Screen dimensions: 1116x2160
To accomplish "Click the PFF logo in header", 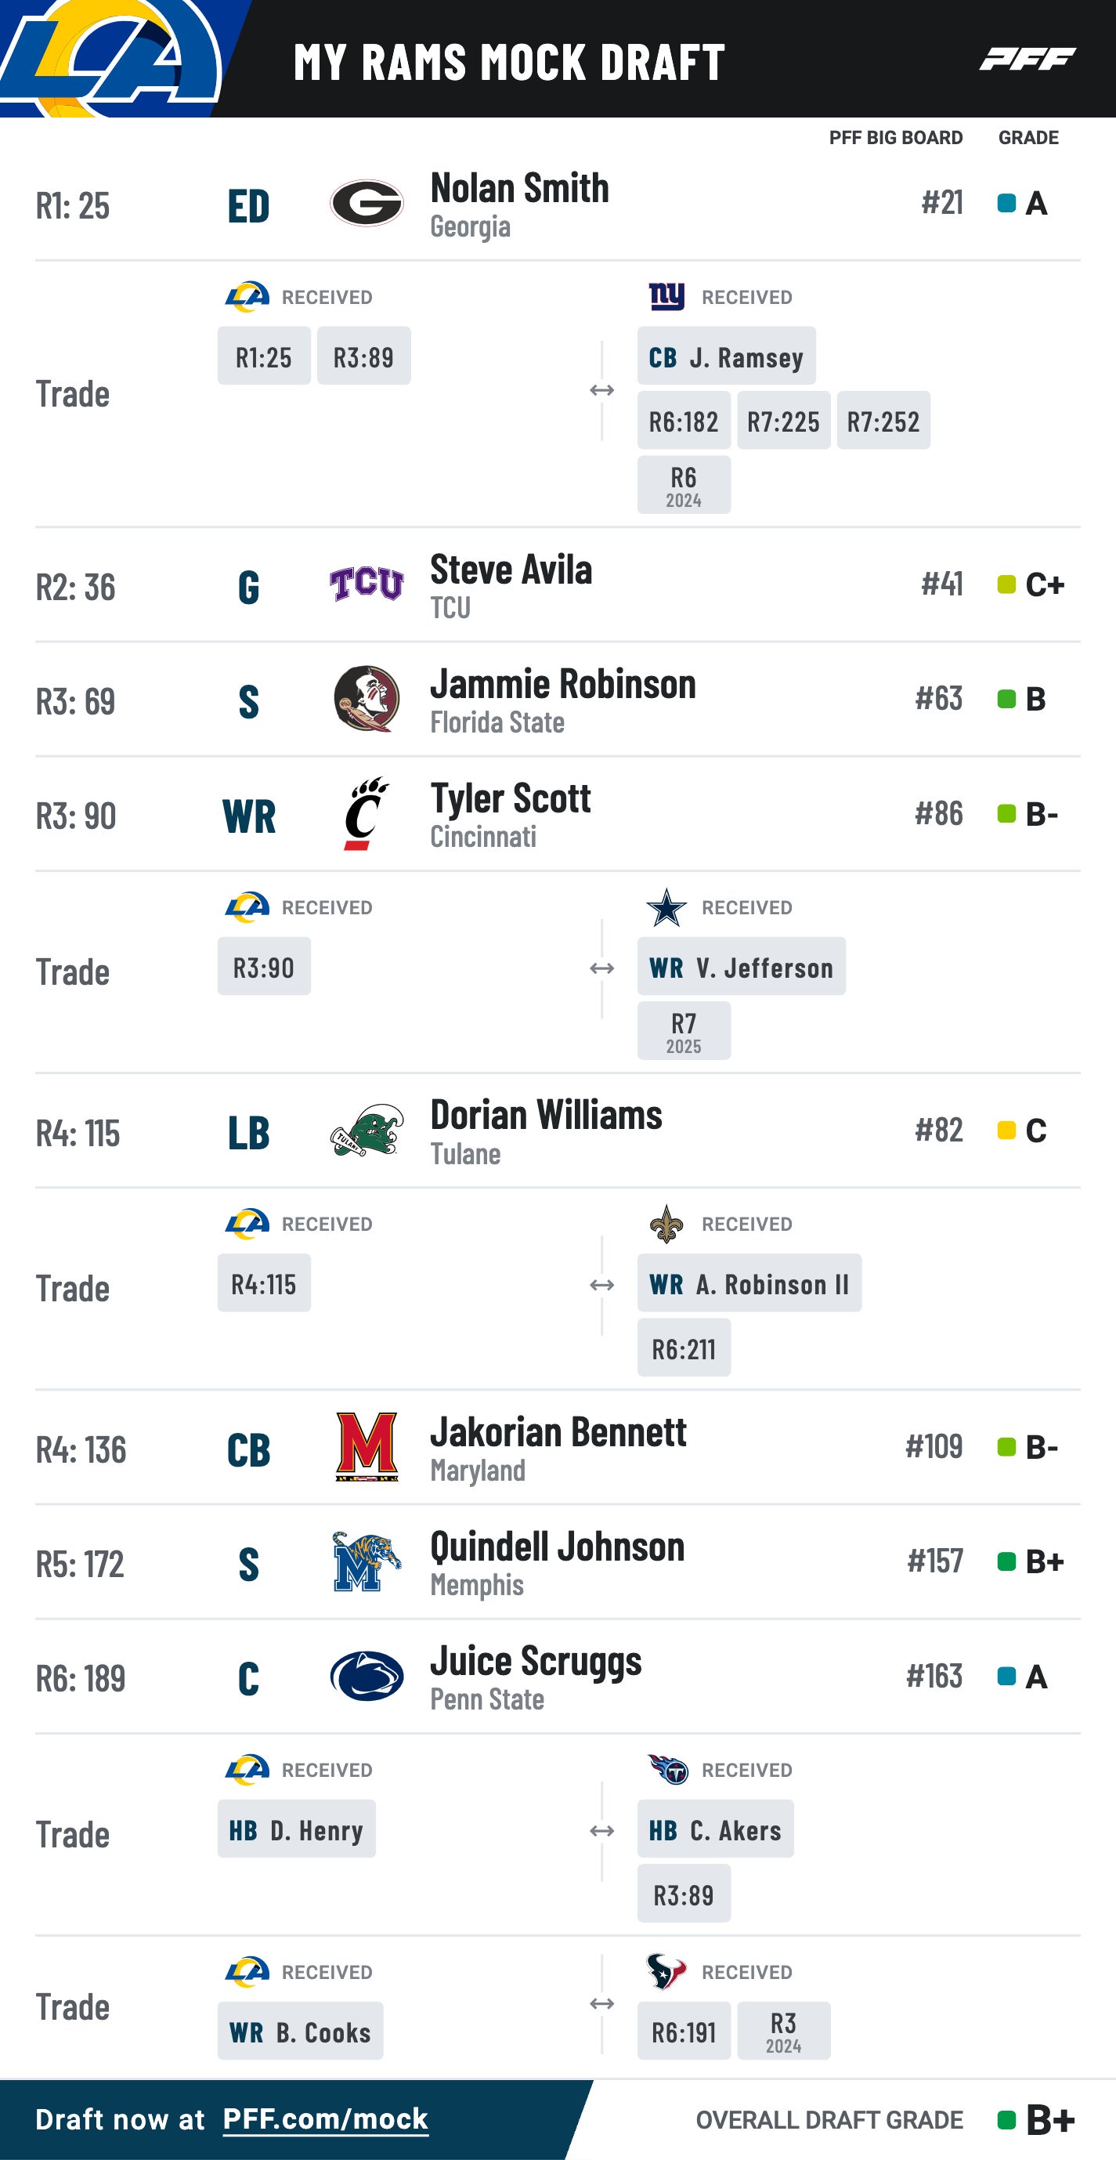I will coord(1028,59).
